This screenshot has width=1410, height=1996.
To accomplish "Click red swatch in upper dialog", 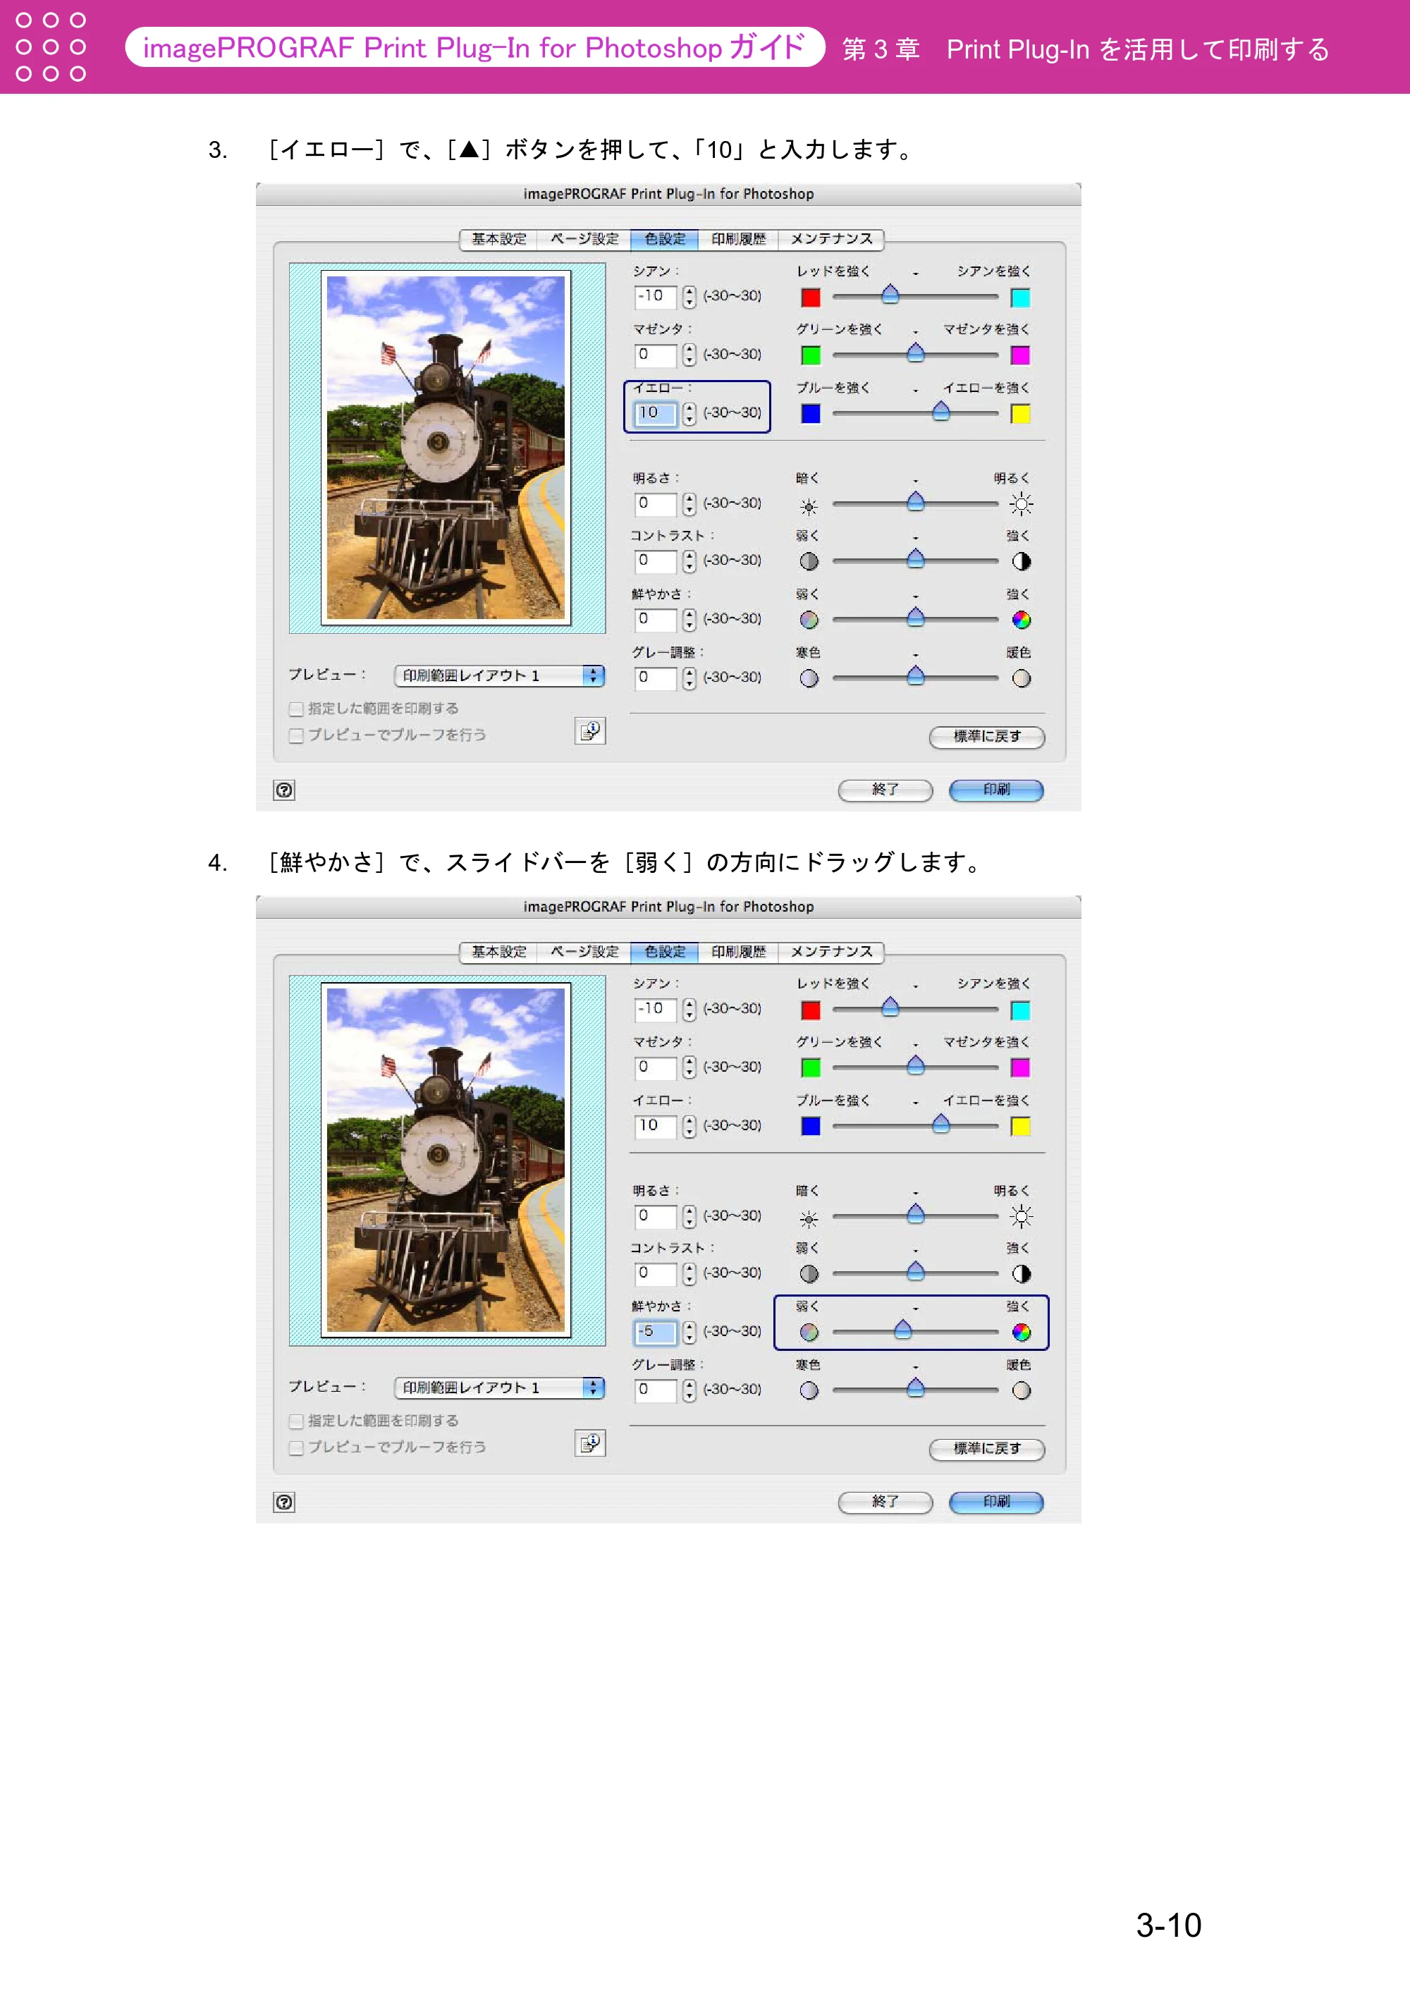I will point(810,298).
